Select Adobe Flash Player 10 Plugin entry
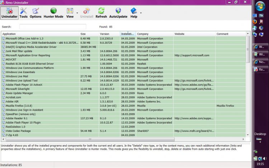Viewport: 269px width, 168px height. click(x=23, y=123)
